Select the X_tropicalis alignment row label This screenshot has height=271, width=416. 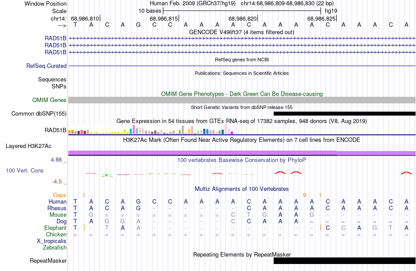[x=52, y=241]
